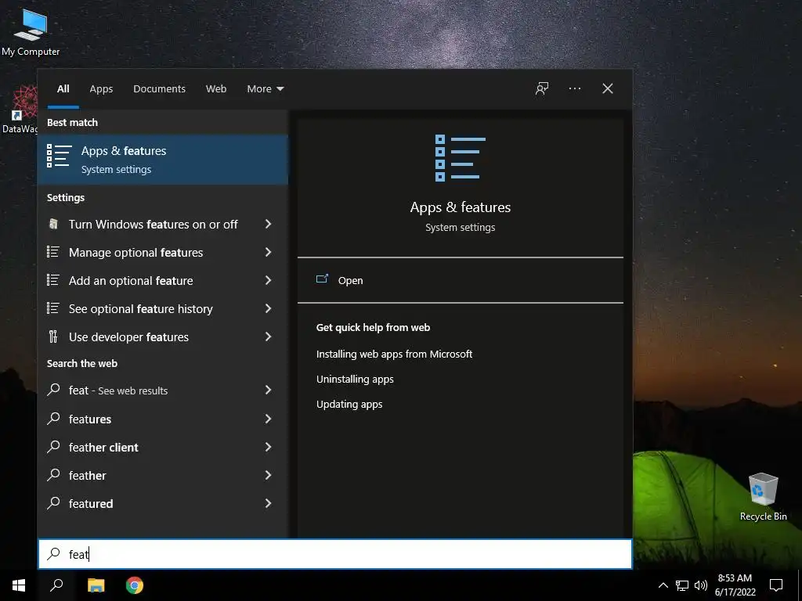Image resolution: width=802 pixels, height=601 pixels.
Task: Open the 'Uninstalling apps' help link
Action: pyautogui.click(x=355, y=380)
